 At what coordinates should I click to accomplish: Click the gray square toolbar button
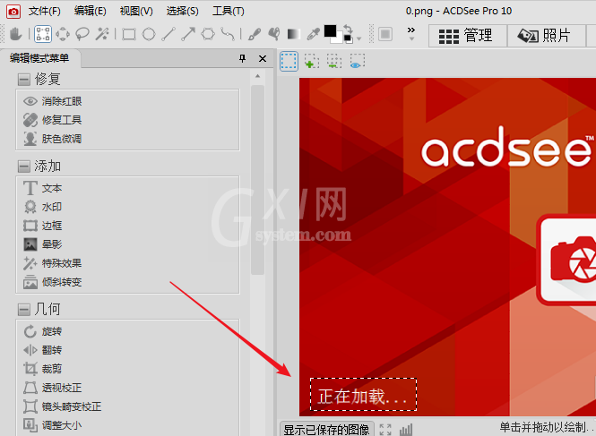coord(385,34)
